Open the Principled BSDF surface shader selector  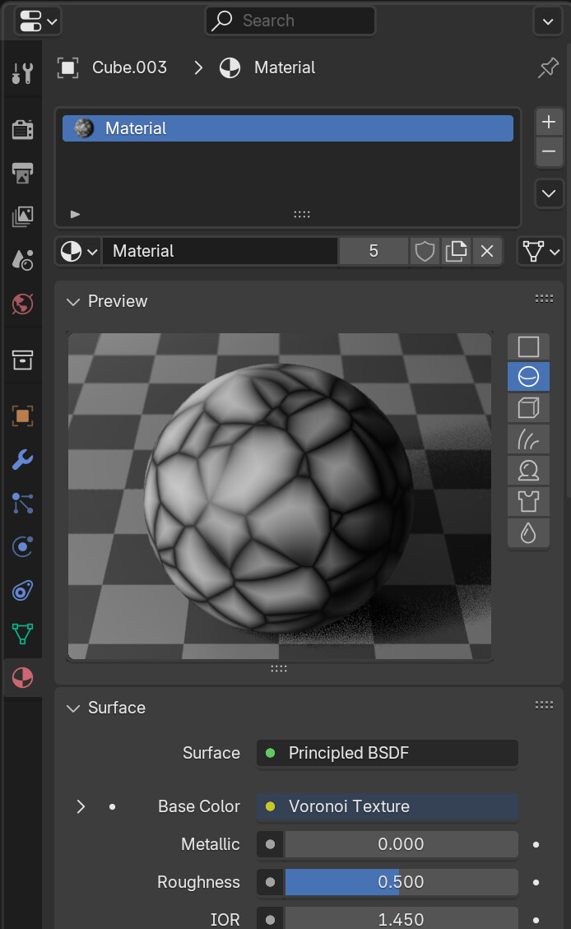[388, 753]
